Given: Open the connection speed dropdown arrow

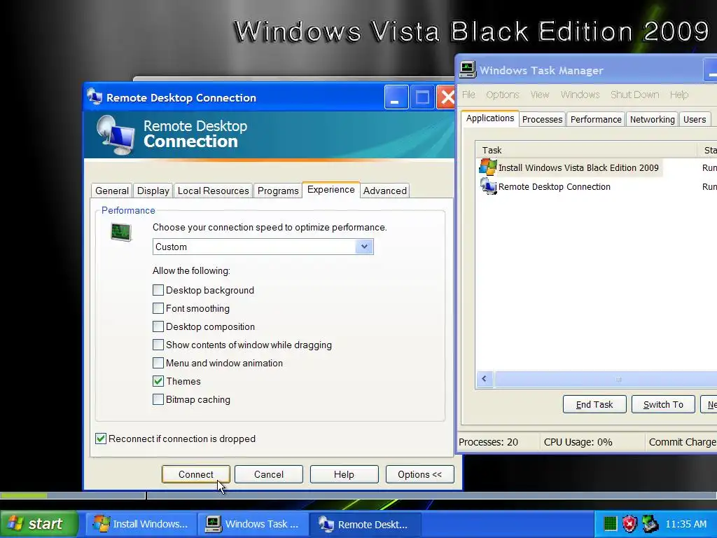Looking at the screenshot, I should pos(364,247).
